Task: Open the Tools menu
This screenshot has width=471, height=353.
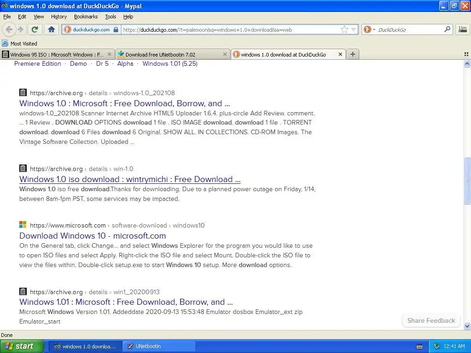Action: pos(110,17)
